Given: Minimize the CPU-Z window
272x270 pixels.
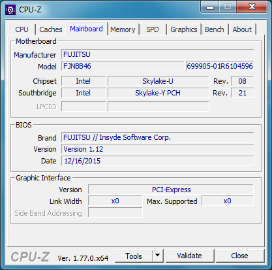Looking at the screenshot, I should [210, 7].
